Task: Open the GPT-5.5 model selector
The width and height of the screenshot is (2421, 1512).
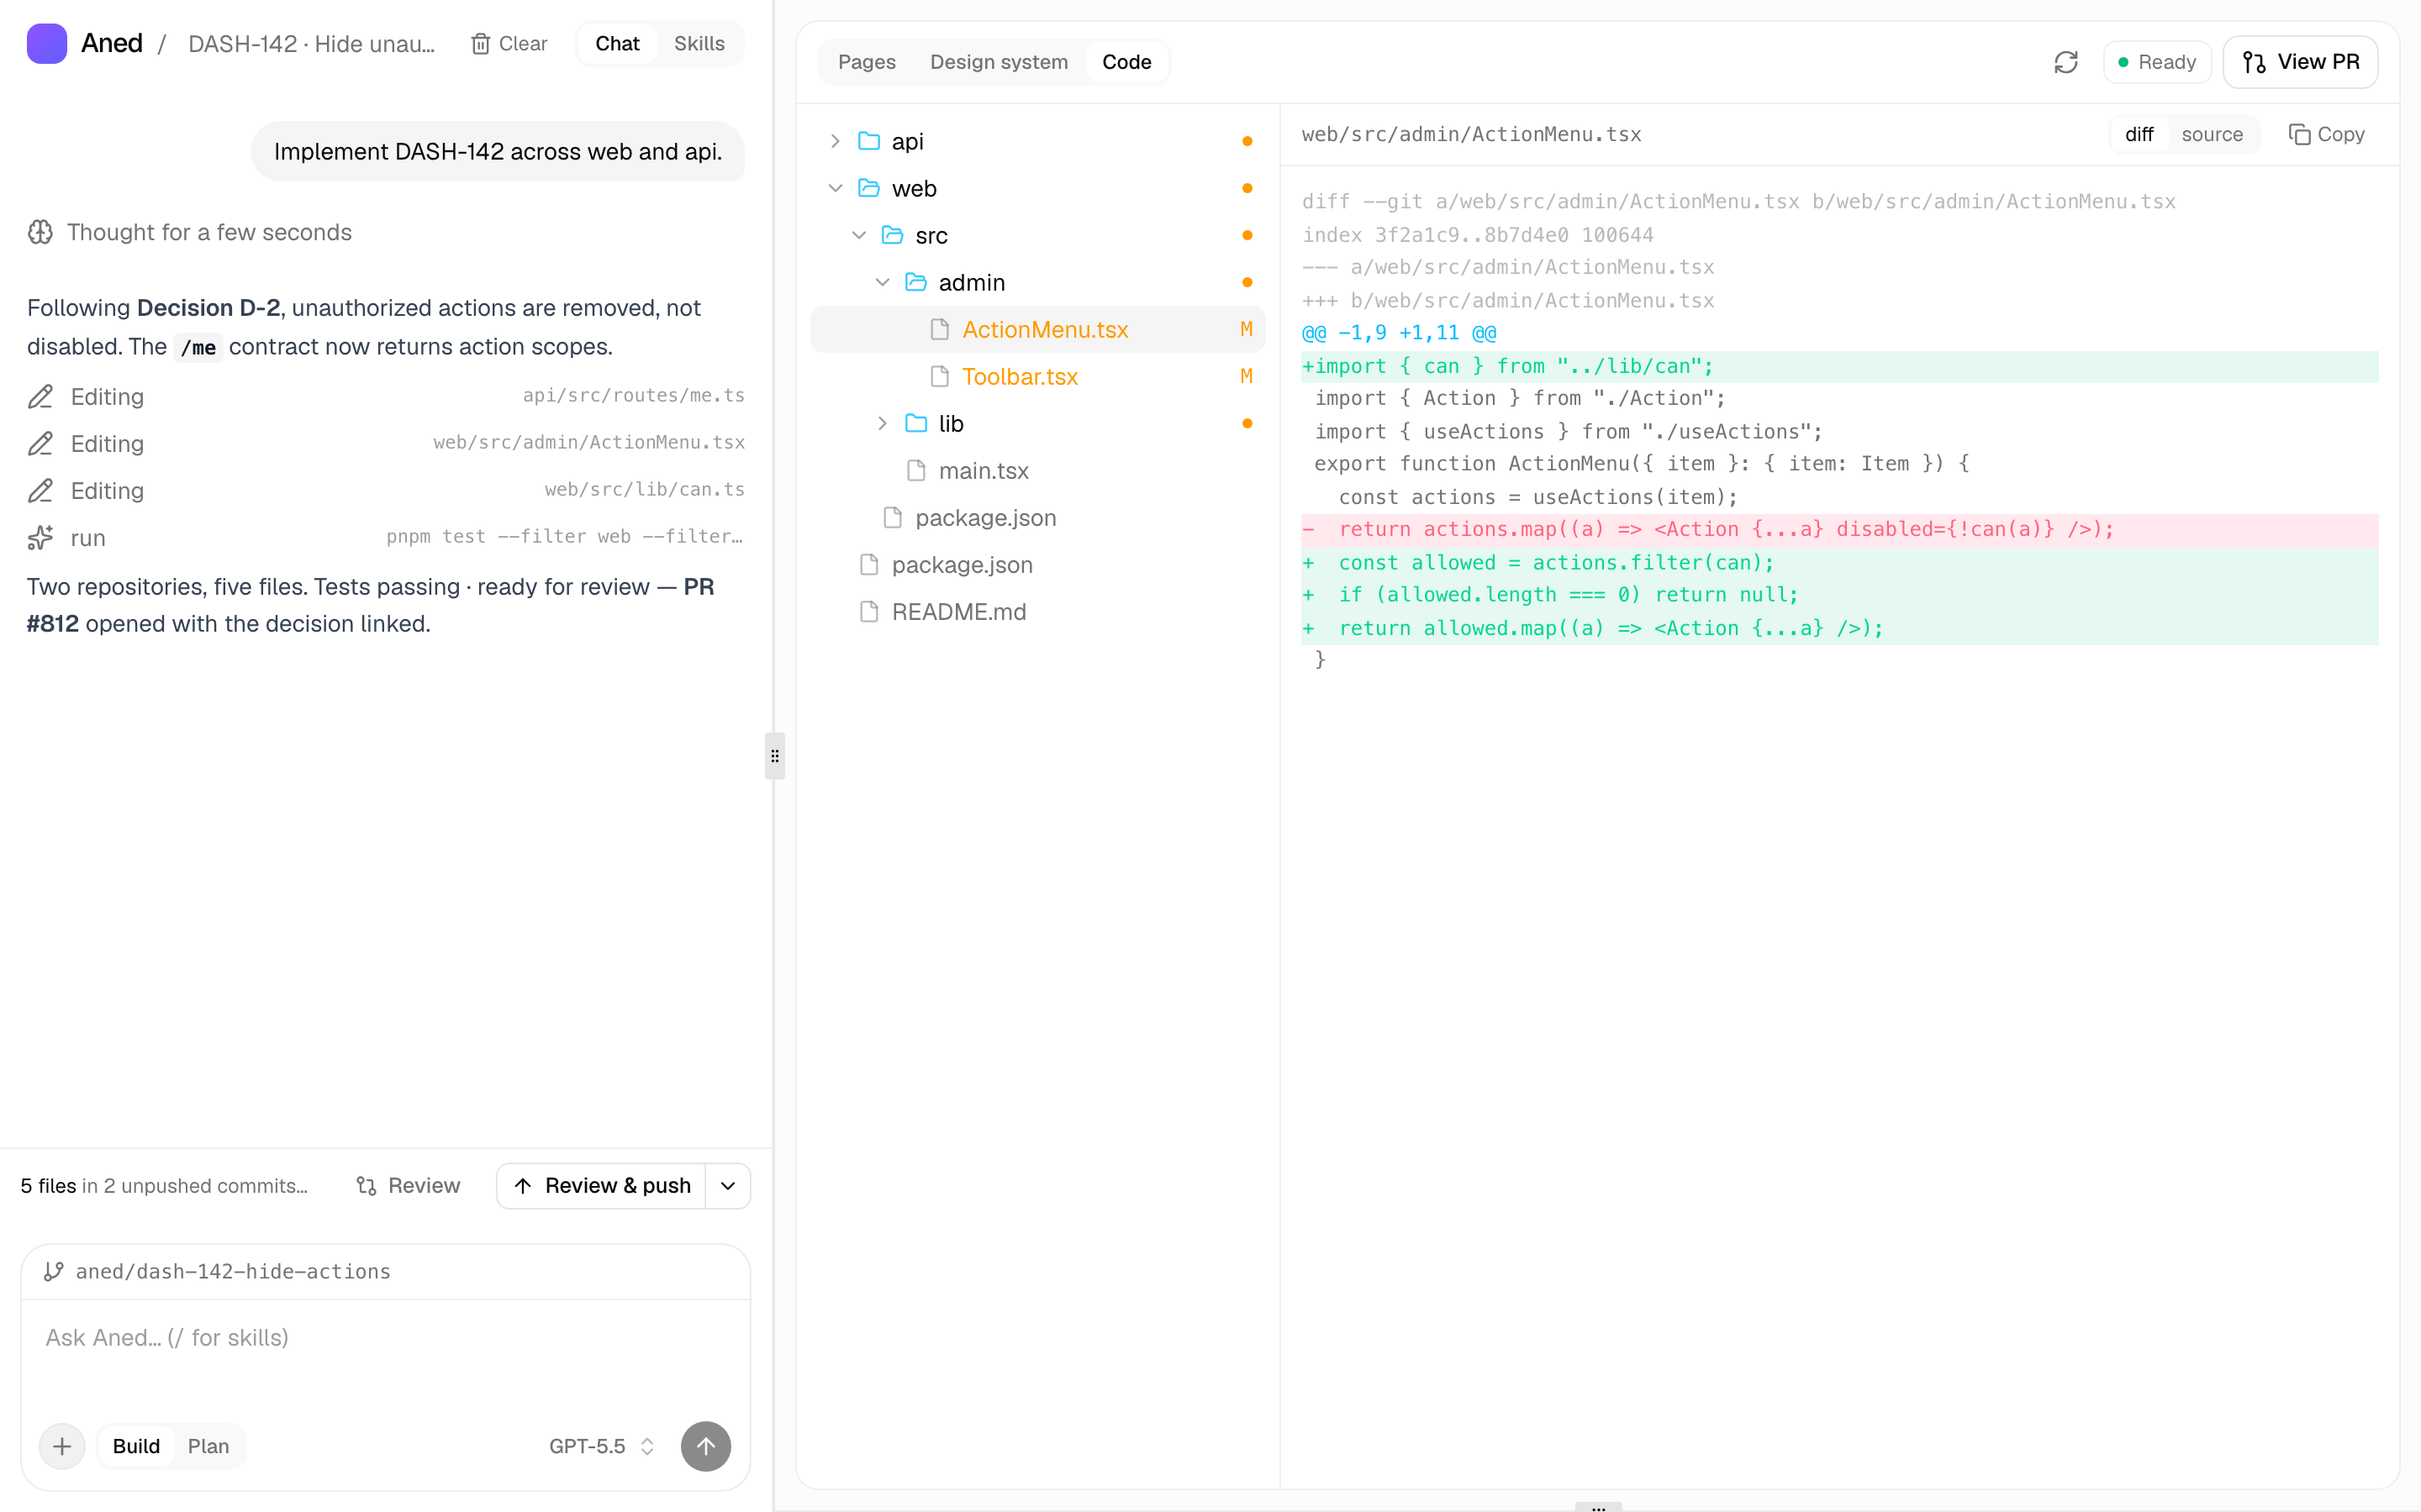Action: click(601, 1446)
